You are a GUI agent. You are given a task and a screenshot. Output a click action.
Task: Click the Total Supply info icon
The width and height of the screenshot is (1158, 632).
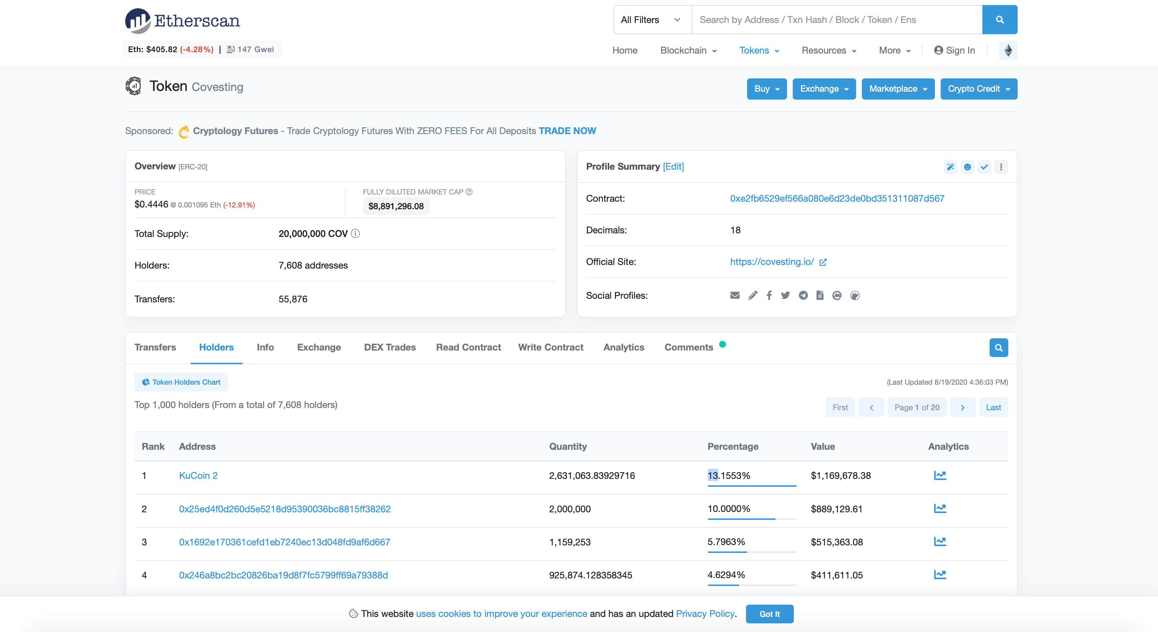coord(356,234)
